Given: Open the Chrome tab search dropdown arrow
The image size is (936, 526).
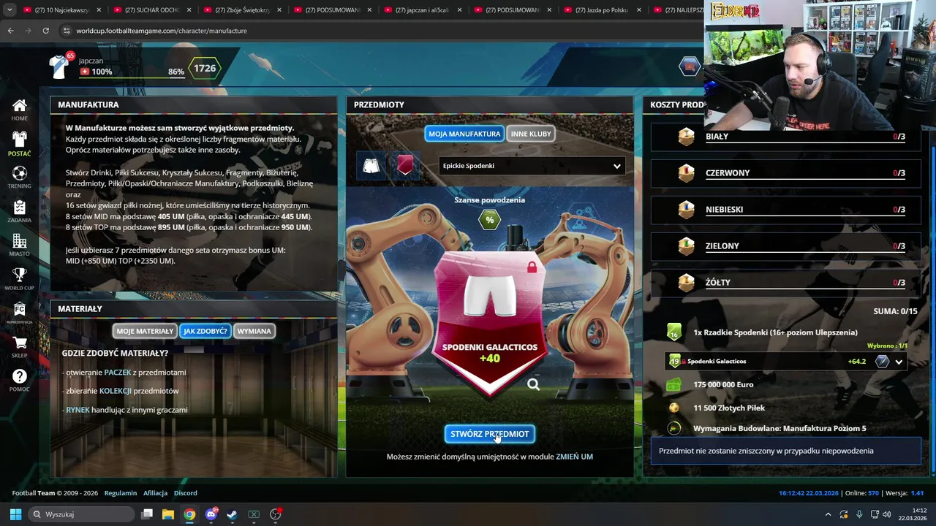Looking at the screenshot, I should click(x=10, y=10).
